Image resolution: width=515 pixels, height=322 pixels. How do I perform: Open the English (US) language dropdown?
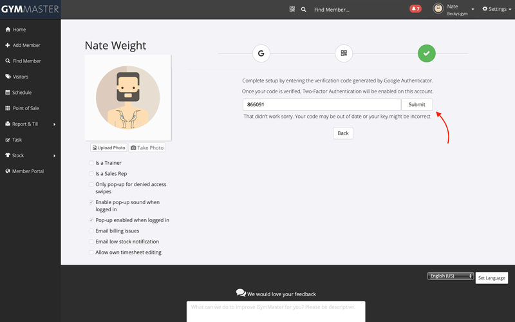(x=450, y=276)
